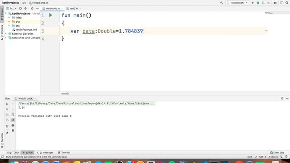Hide the Run tool window
290x163 pixels.
pyautogui.click(x=287, y=99)
